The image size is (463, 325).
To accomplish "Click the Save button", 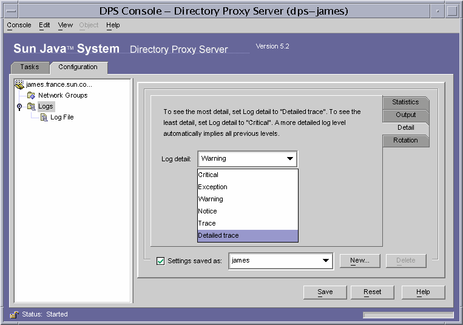I will (x=325, y=292).
